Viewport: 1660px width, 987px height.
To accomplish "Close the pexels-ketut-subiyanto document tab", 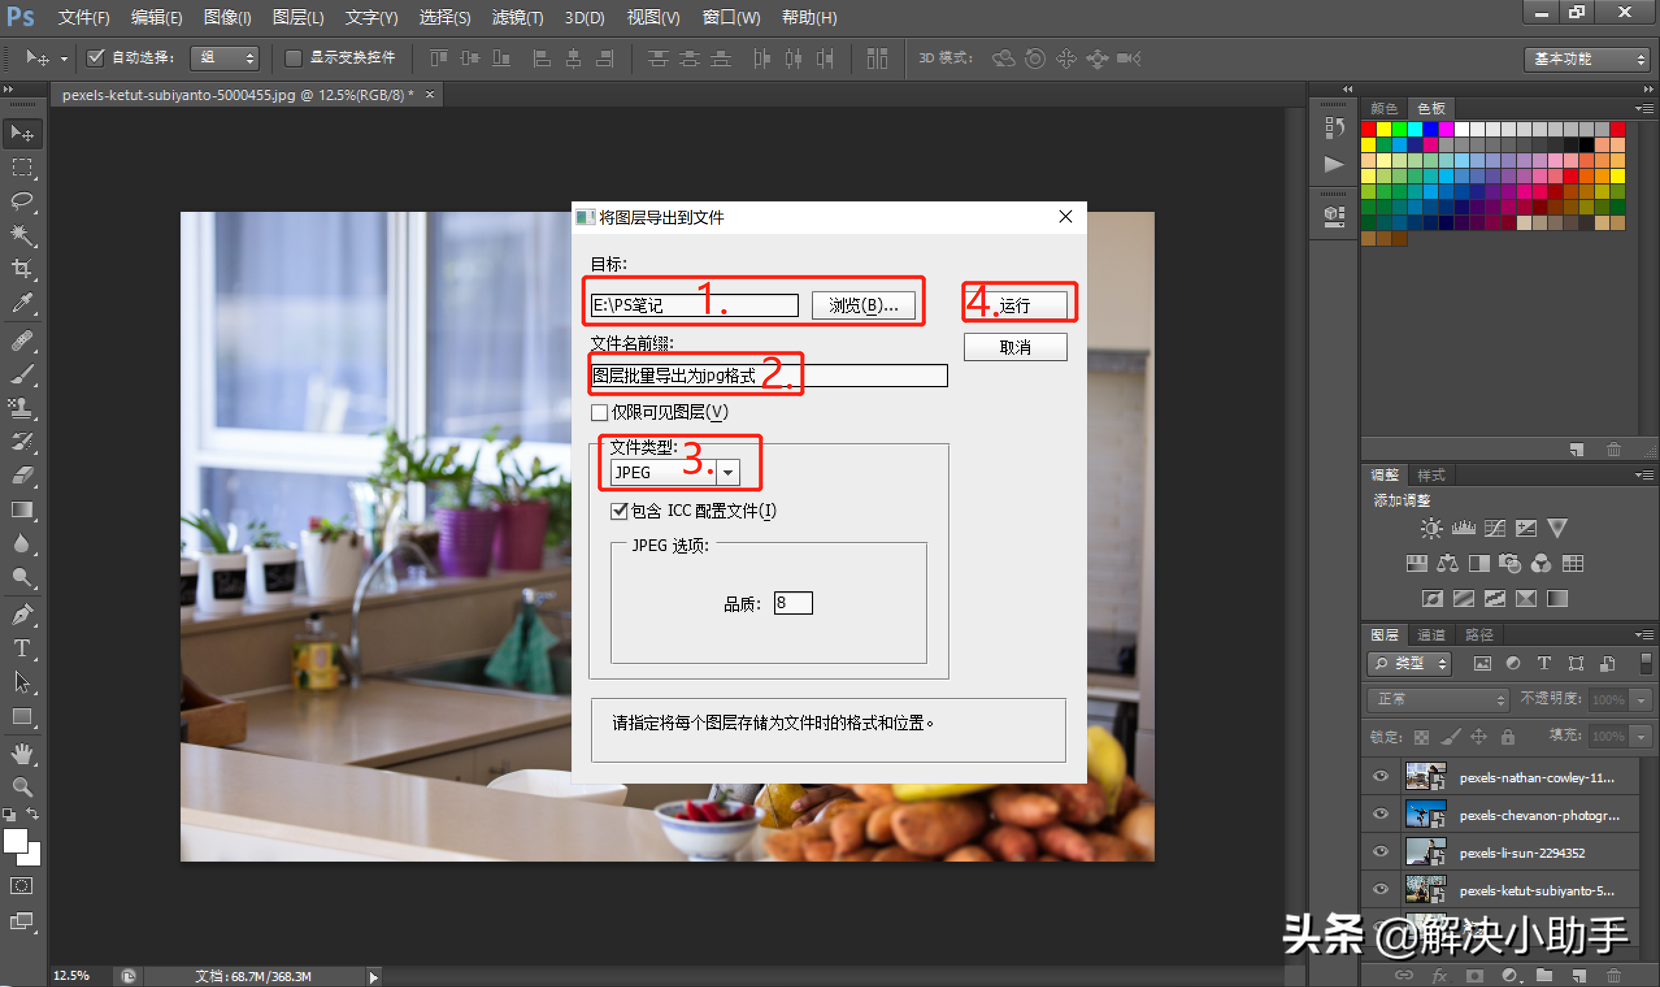I will point(430,94).
